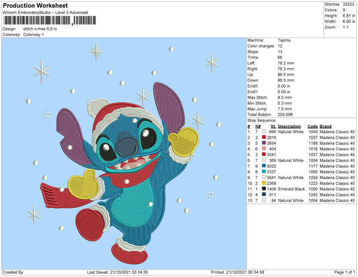
Task: Click the 'St.' column header
Action: pos(273,127)
